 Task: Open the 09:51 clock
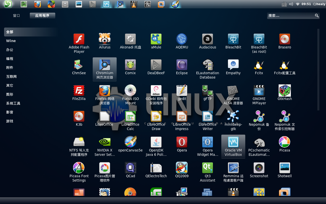coord(306,4)
